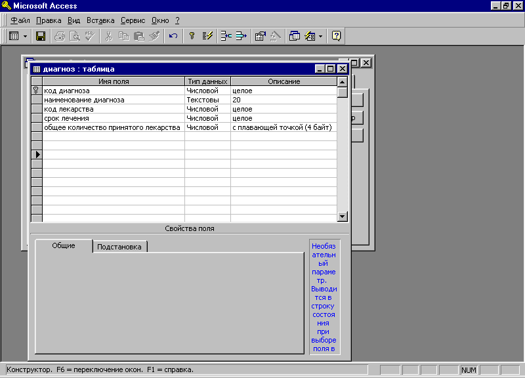
Task: Expand the New Object dropdown arrow
Action: coord(320,36)
